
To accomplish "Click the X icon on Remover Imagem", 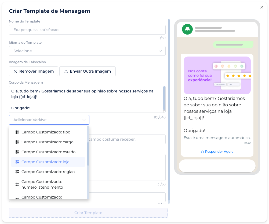I will pyautogui.click(x=15, y=71).
